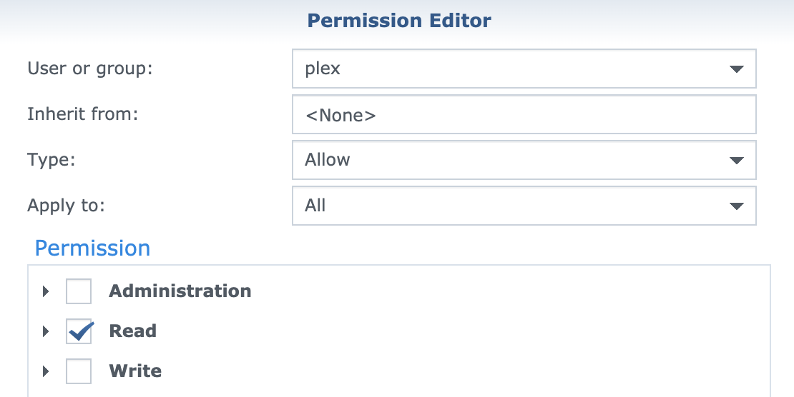
Task: Enable the Write permission checkbox
Action: [79, 371]
